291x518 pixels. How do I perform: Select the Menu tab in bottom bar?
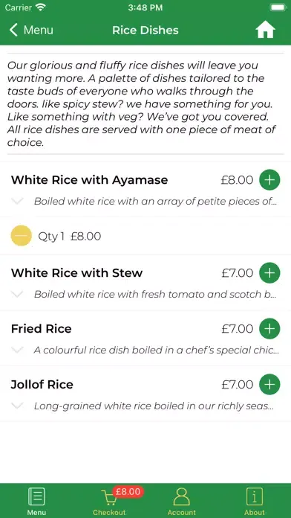point(36,501)
